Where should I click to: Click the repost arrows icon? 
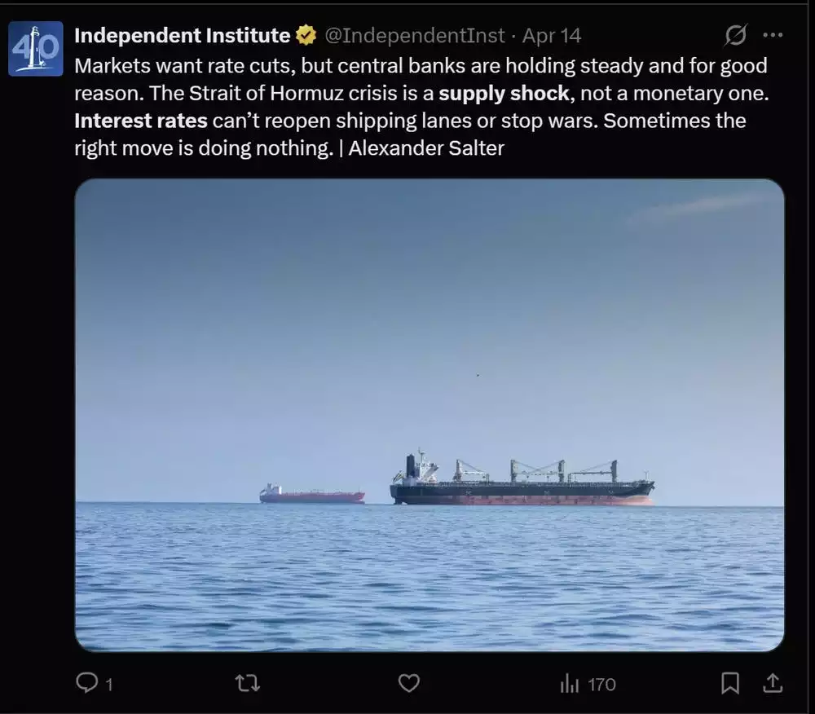246,683
